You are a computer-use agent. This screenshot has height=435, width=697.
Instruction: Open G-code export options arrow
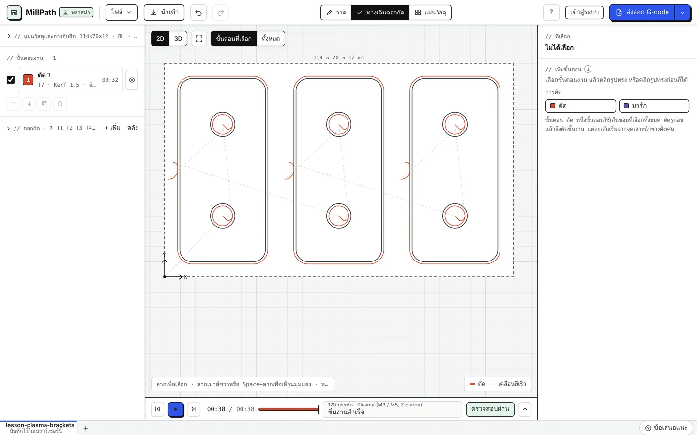click(682, 13)
